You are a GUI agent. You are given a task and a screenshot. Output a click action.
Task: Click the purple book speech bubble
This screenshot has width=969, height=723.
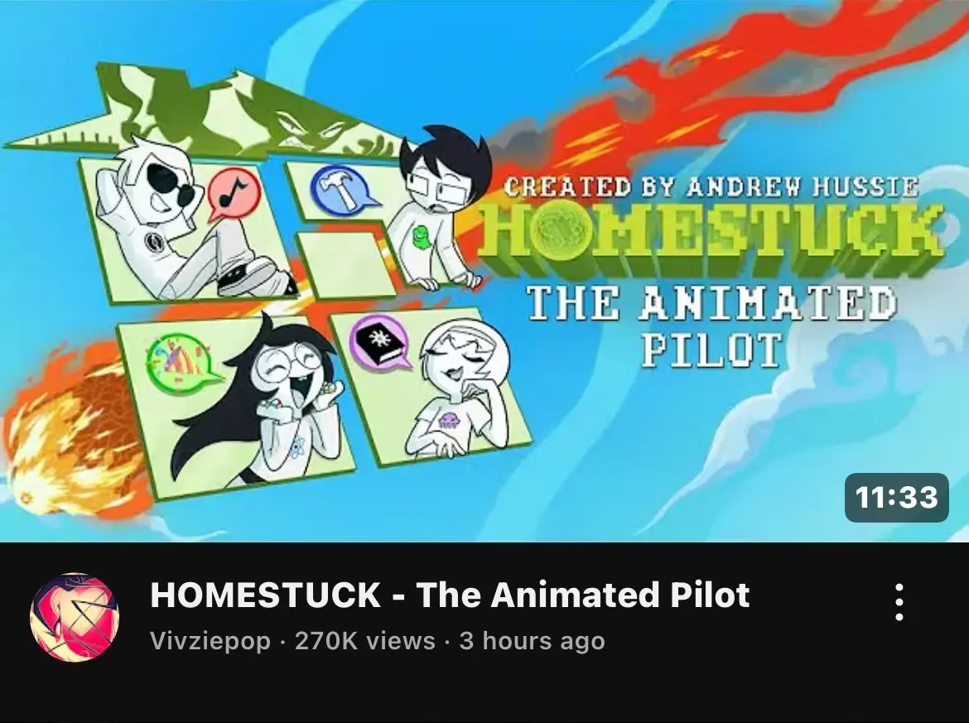(379, 342)
